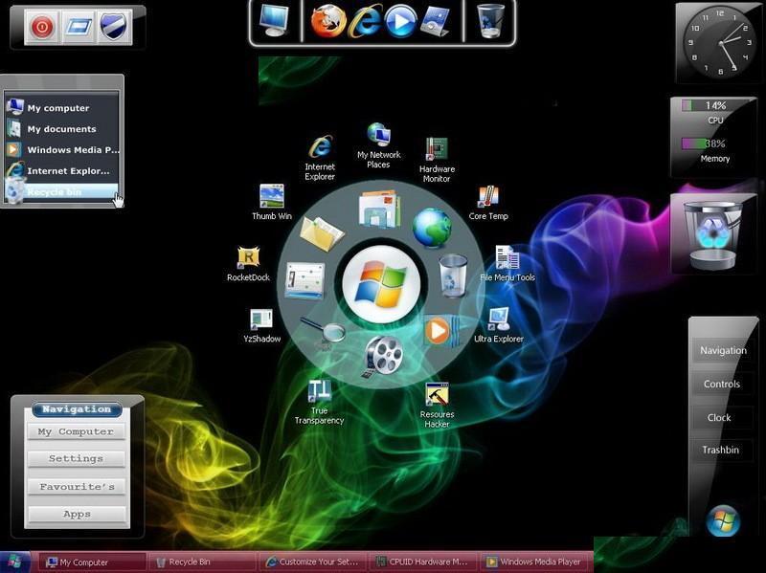Launch the Core Temp desktop shortcut
766x573 pixels.
point(488,203)
